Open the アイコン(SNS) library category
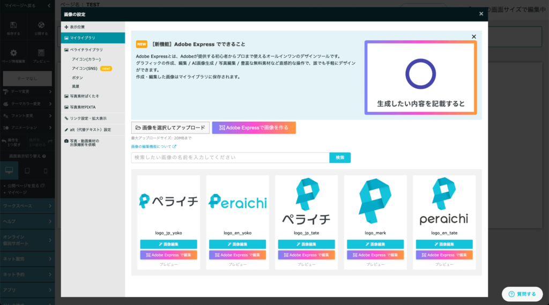 (x=86, y=68)
